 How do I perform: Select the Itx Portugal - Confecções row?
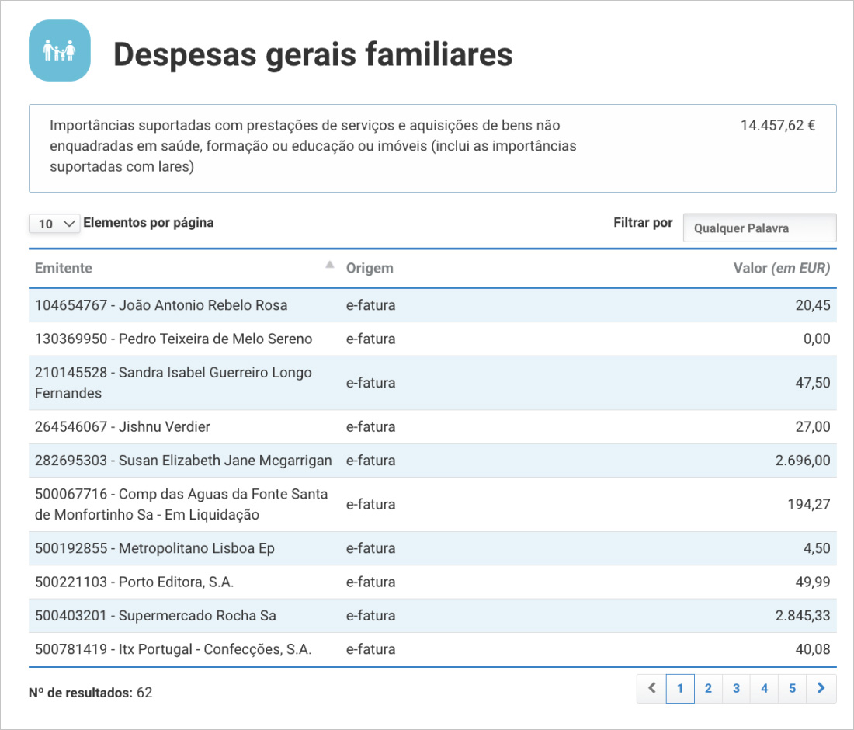point(173,649)
